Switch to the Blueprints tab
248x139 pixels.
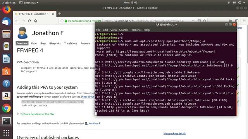pos(55,43)
